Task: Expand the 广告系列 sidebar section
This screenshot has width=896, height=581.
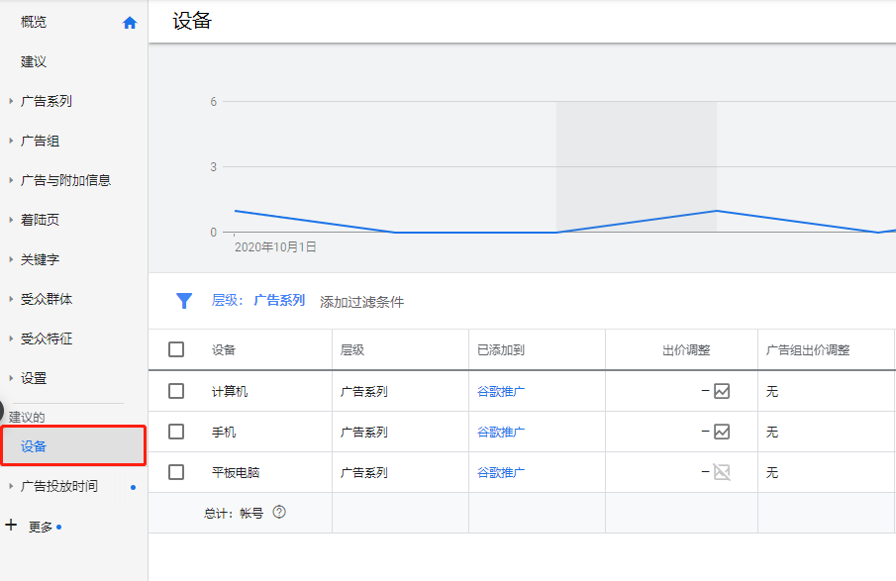Action: click(x=46, y=101)
